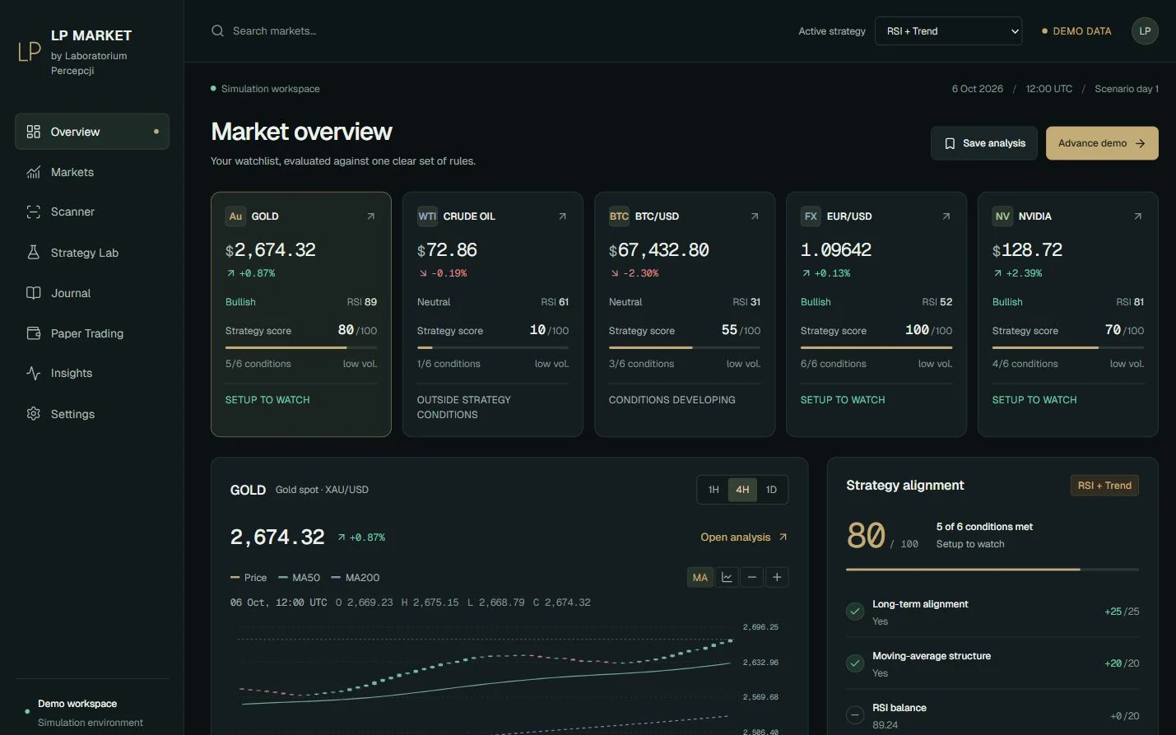
Task: Click SETUP TO WATCH on NVIDIA card
Action: (x=1034, y=400)
